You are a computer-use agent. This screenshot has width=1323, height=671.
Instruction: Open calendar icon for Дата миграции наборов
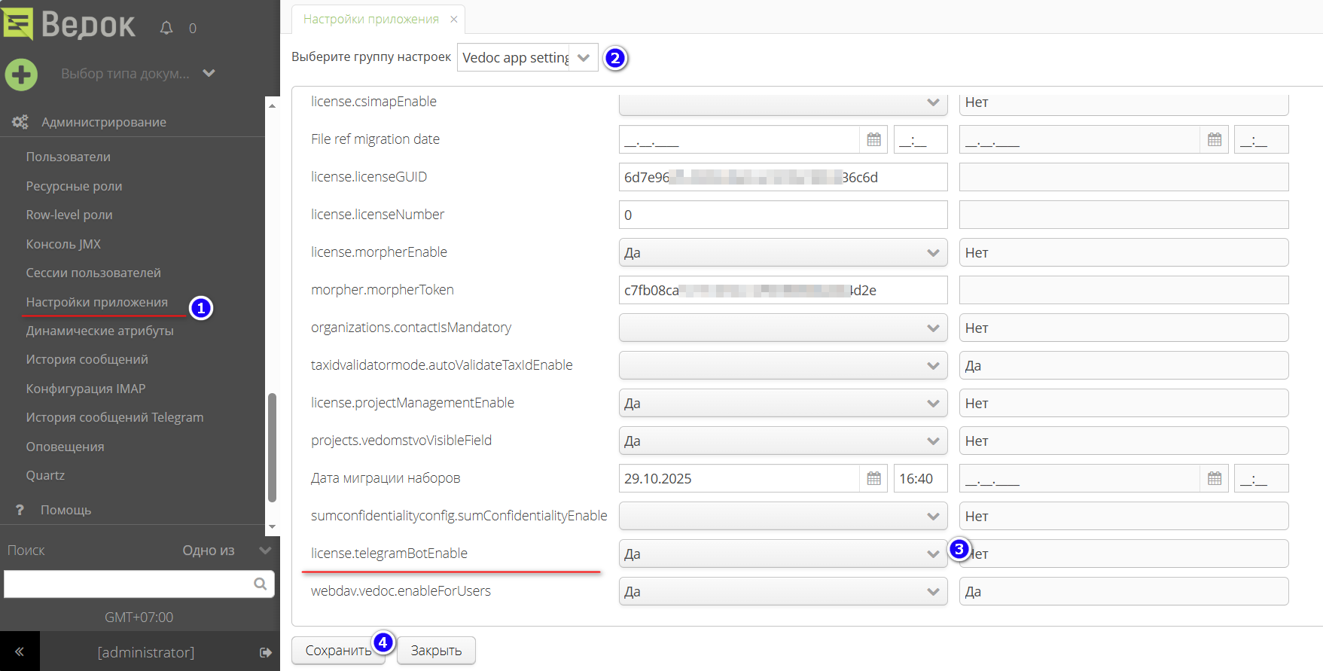(x=873, y=478)
